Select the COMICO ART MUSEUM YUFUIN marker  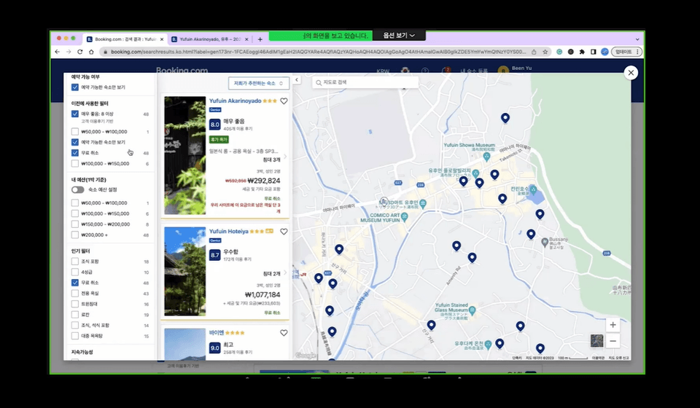coord(405,217)
